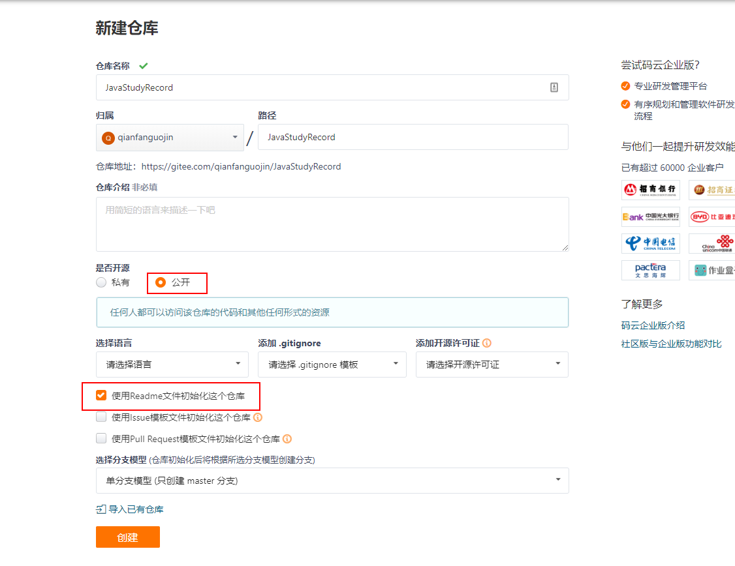Click the info icon next to the Issue template option
This screenshot has height=566, width=735.
pos(258,417)
